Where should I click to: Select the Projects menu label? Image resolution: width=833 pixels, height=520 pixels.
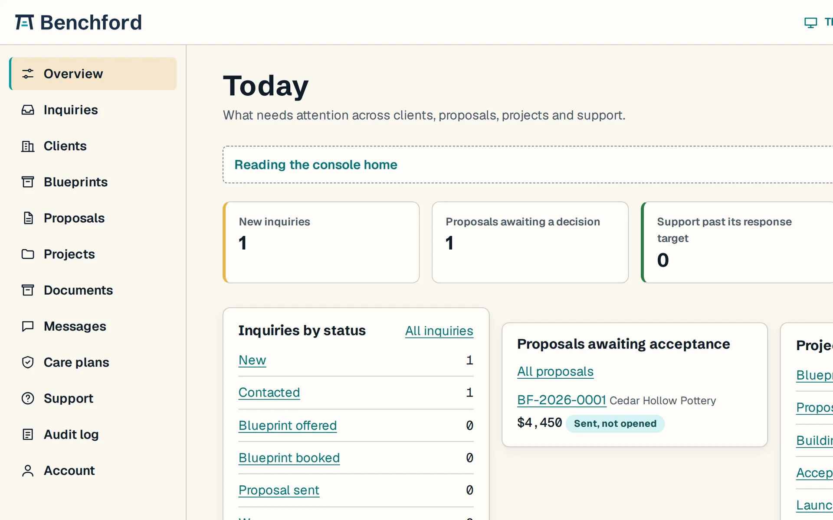(69, 254)
